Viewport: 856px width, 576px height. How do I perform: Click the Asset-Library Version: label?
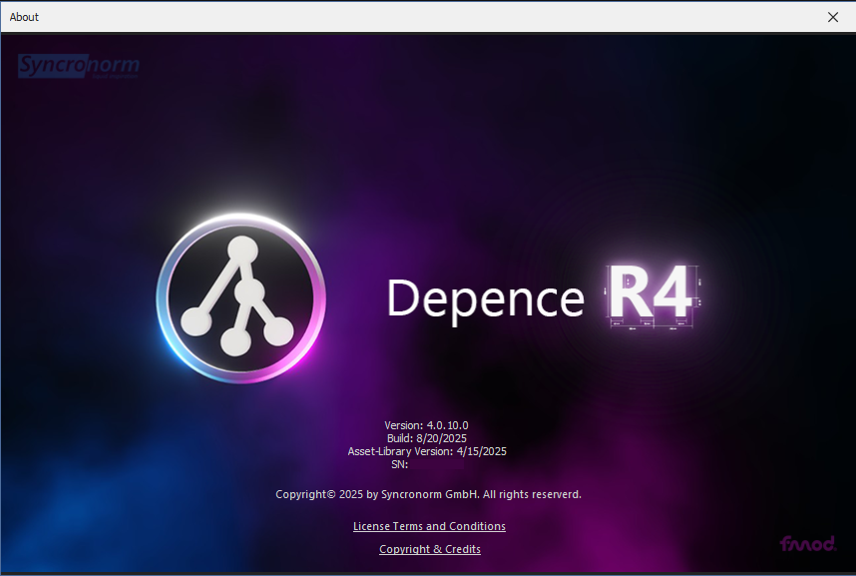point(399,451)
